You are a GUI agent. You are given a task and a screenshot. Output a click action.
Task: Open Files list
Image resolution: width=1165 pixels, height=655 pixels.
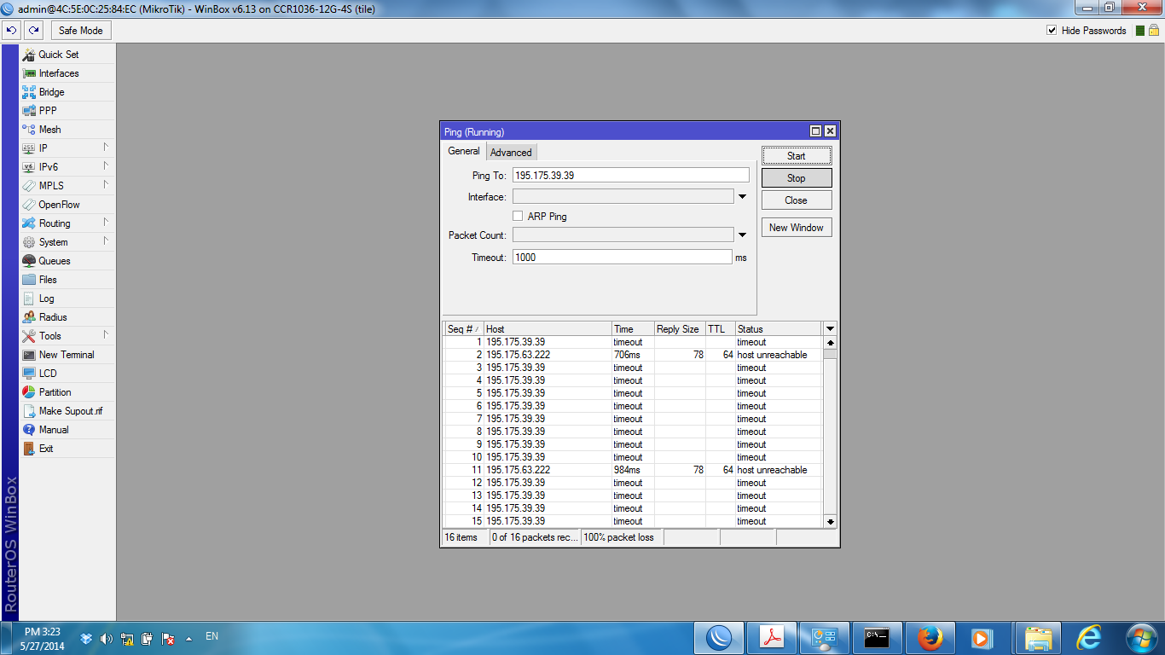(67, 280)
